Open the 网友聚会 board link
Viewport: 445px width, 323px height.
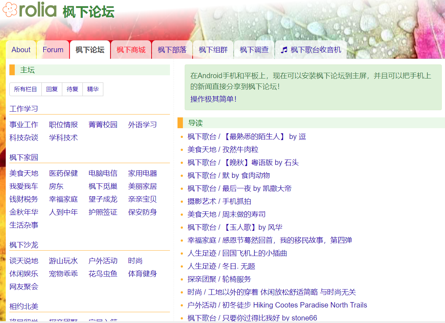point(24,287)
